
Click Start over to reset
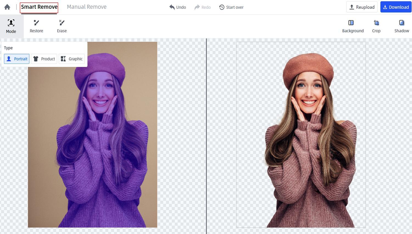[x=231, y=7]
